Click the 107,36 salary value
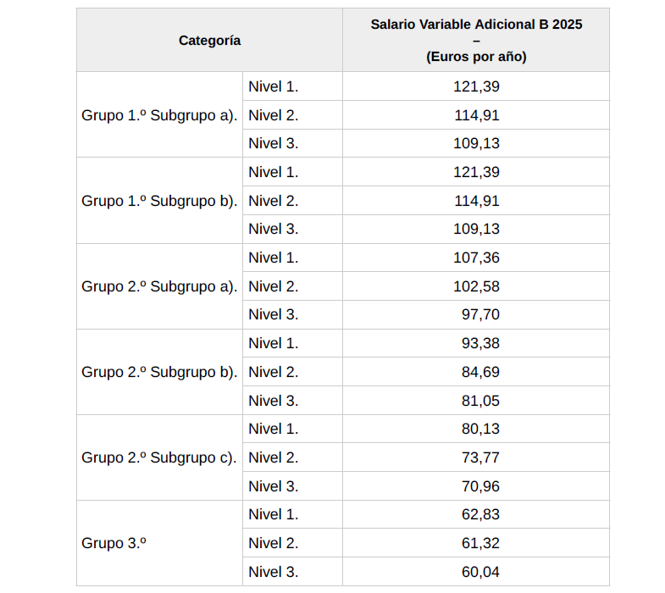 point(476,258)
